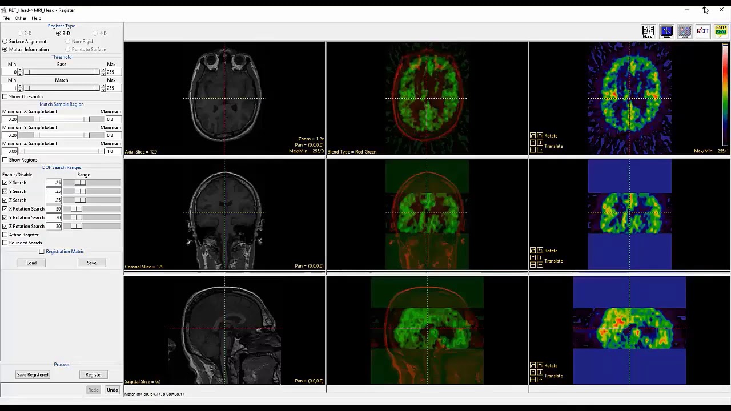The image size is (731, 411).
Task: Click the Z Search value field
Action: click(x=54, y=200)
